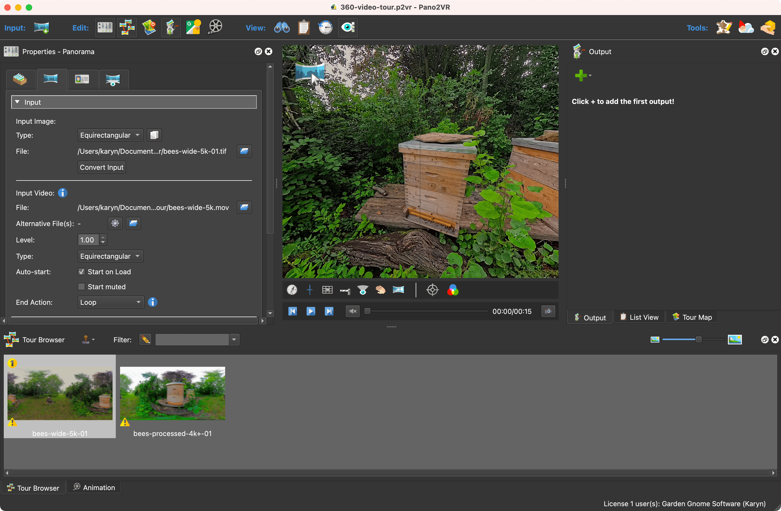
Task: Switch to the Tour Map tab
Action: point(692,317)
